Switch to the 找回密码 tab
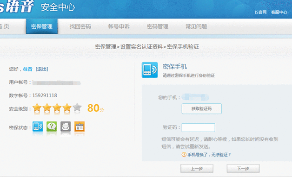The image size is (292, 177). [80, 26]
